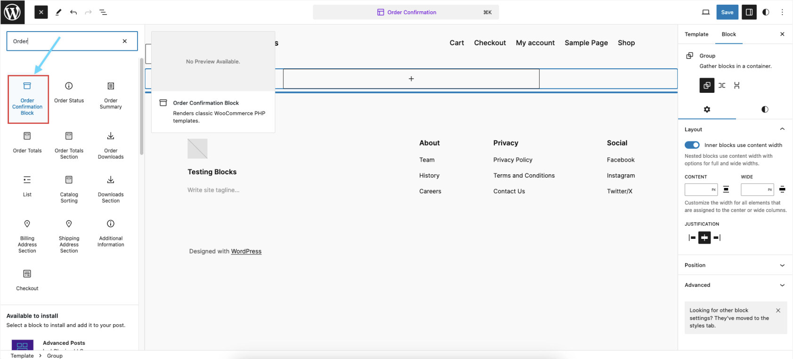Justify items left
The image size is (793, 359).
692,237
